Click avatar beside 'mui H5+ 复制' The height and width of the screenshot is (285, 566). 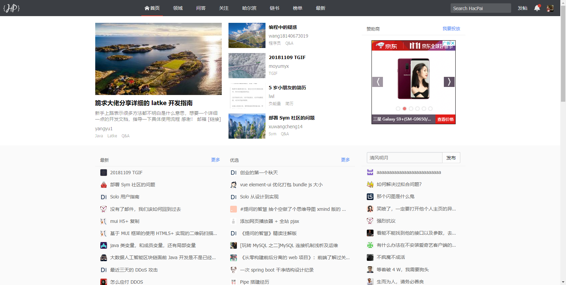click(x=104, y=221)
